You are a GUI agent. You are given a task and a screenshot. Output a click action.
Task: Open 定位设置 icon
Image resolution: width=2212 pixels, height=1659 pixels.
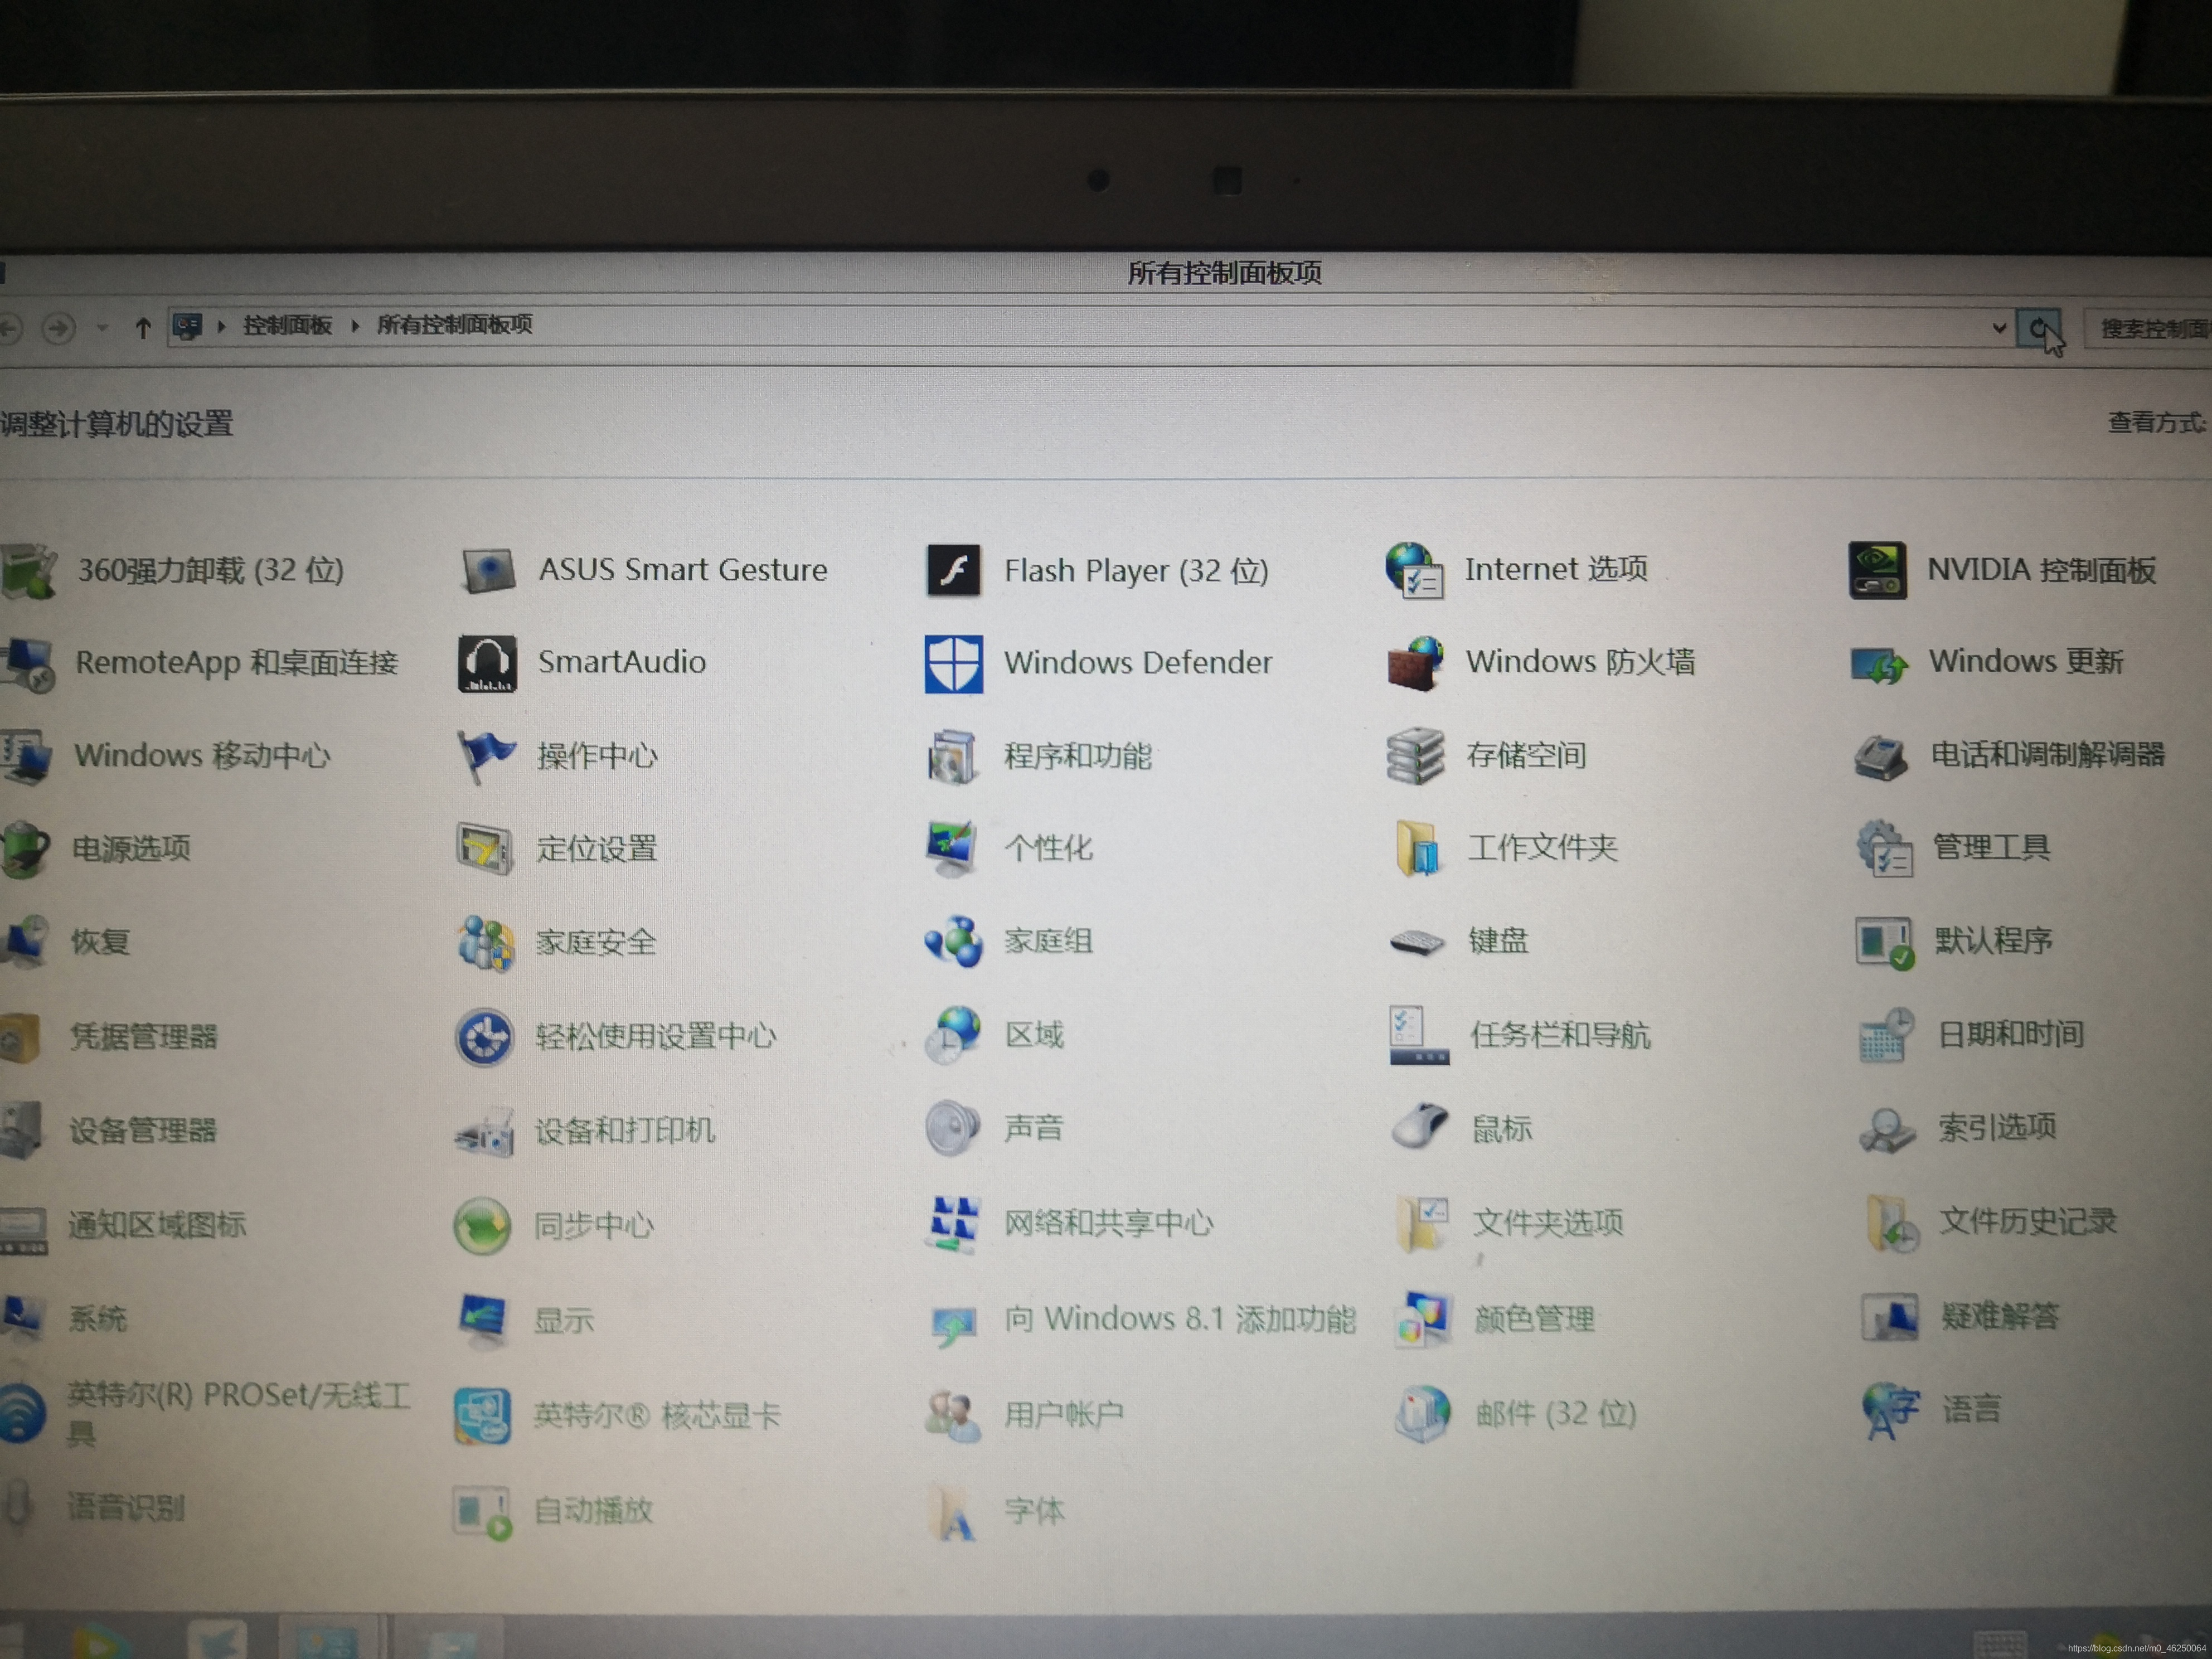coord(485,849)
